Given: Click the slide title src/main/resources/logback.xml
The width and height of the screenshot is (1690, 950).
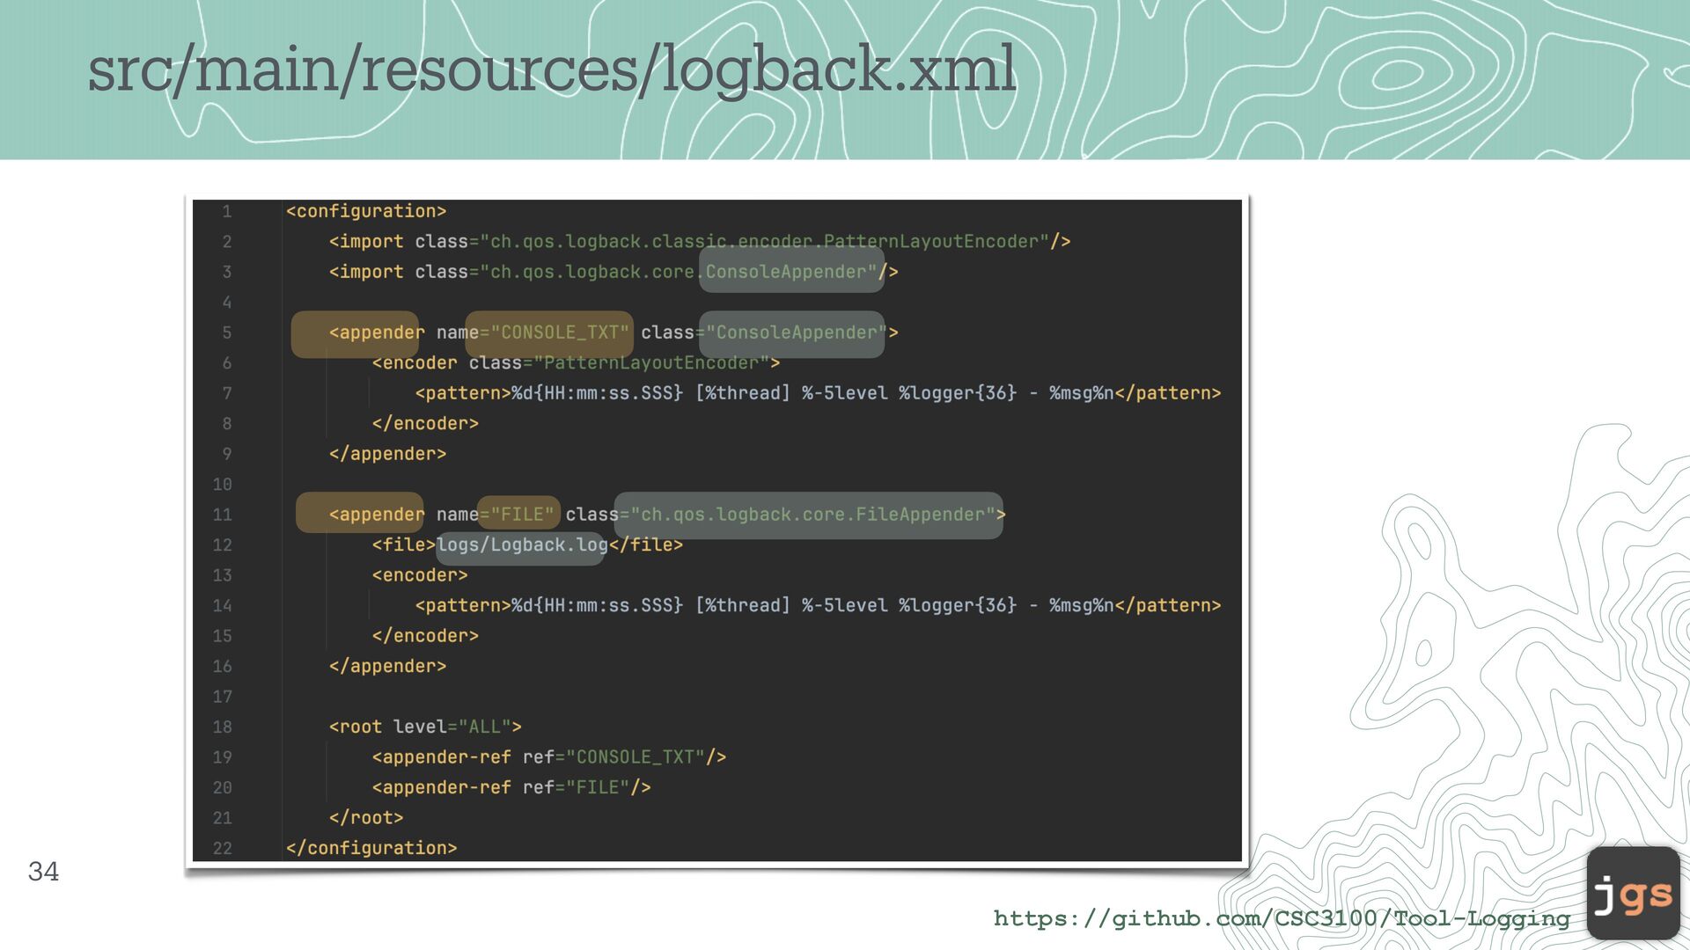Looking at the screenshot, I should pos(552,69).
